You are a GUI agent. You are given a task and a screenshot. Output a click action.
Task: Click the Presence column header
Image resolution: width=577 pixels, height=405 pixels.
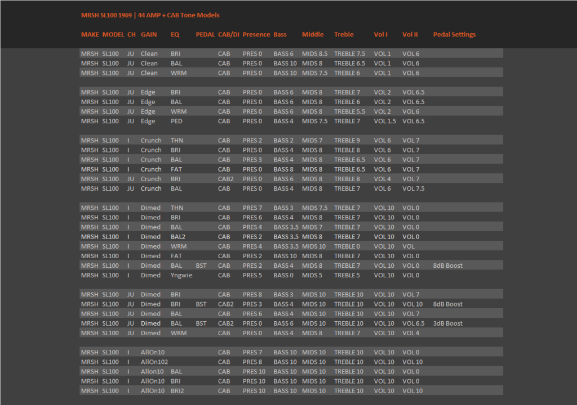pos(256,34)
